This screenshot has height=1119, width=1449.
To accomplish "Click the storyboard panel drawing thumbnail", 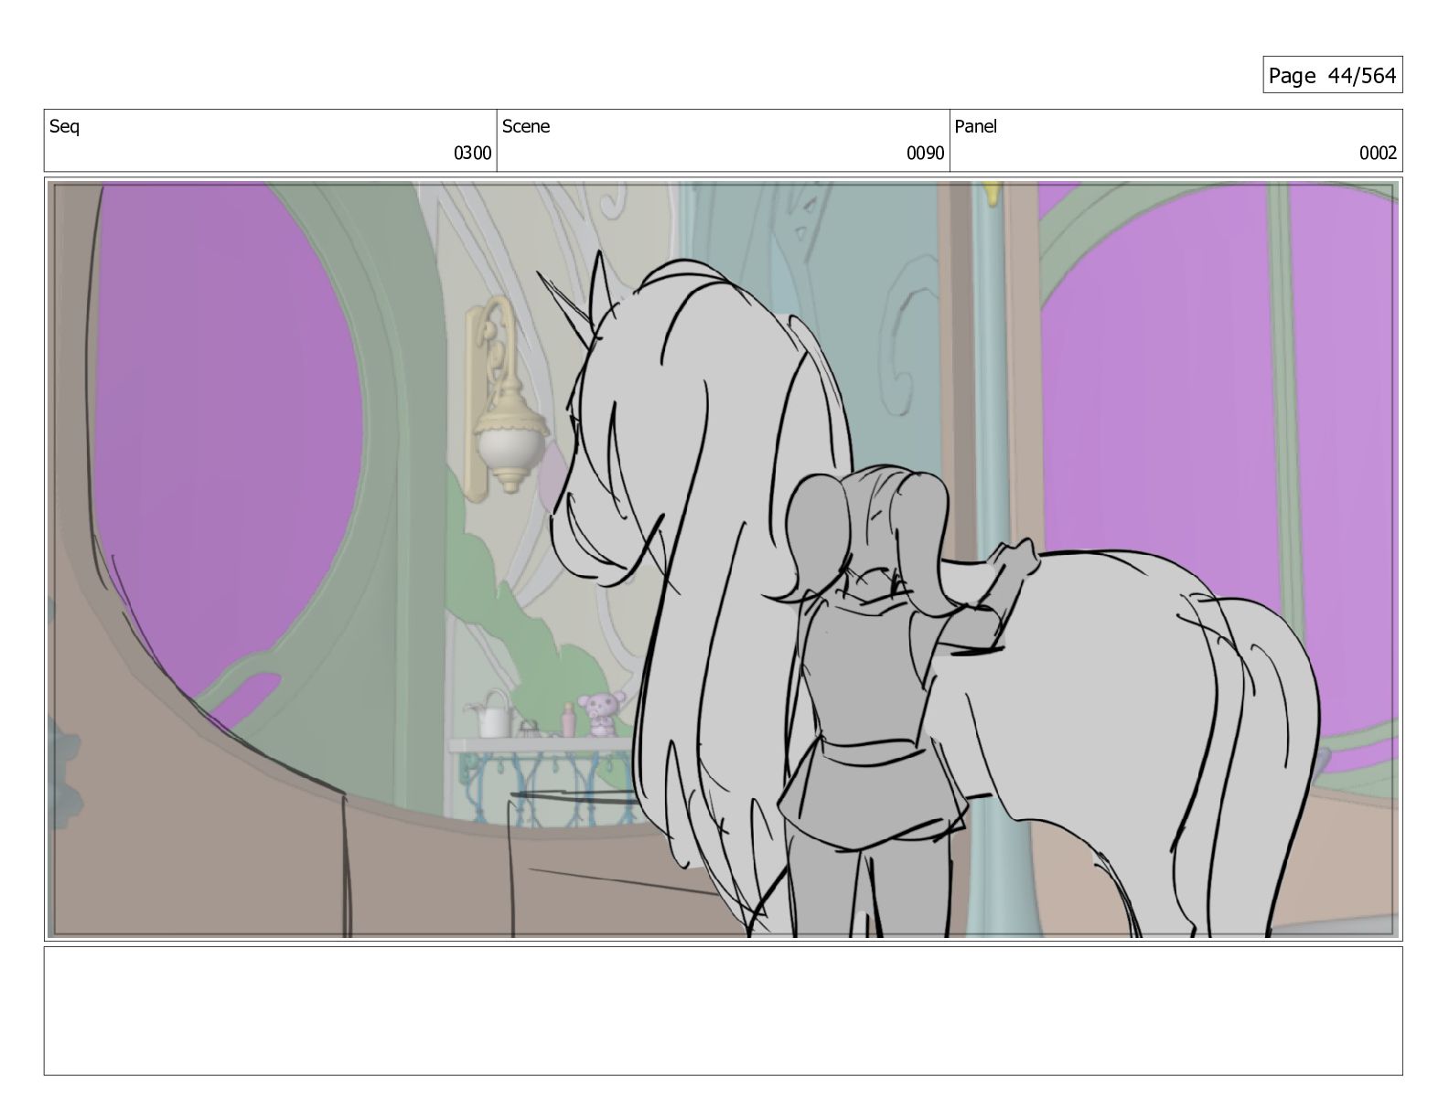I will 723,559.
